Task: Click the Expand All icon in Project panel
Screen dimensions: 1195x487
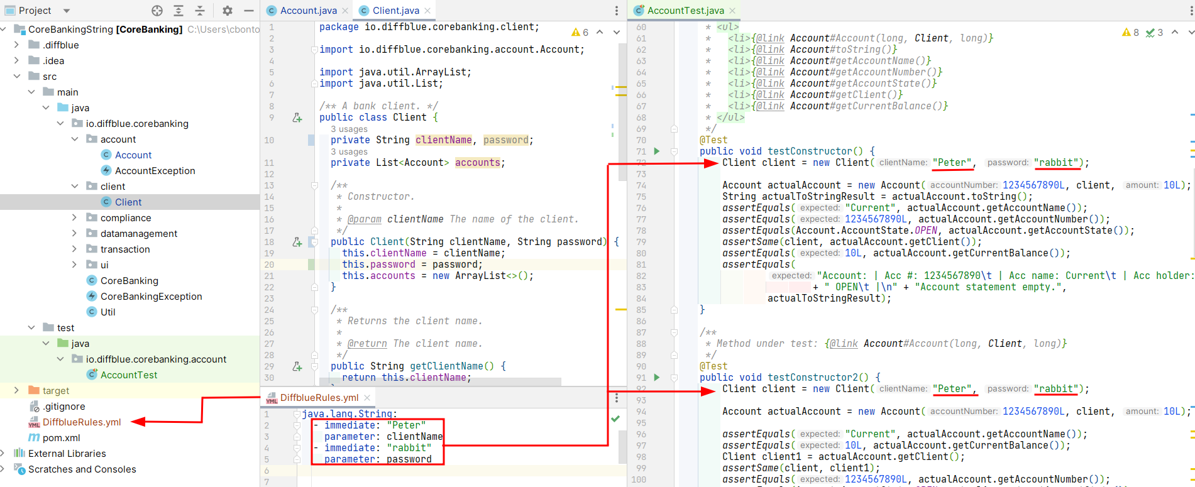Action: tap(179, 11)
